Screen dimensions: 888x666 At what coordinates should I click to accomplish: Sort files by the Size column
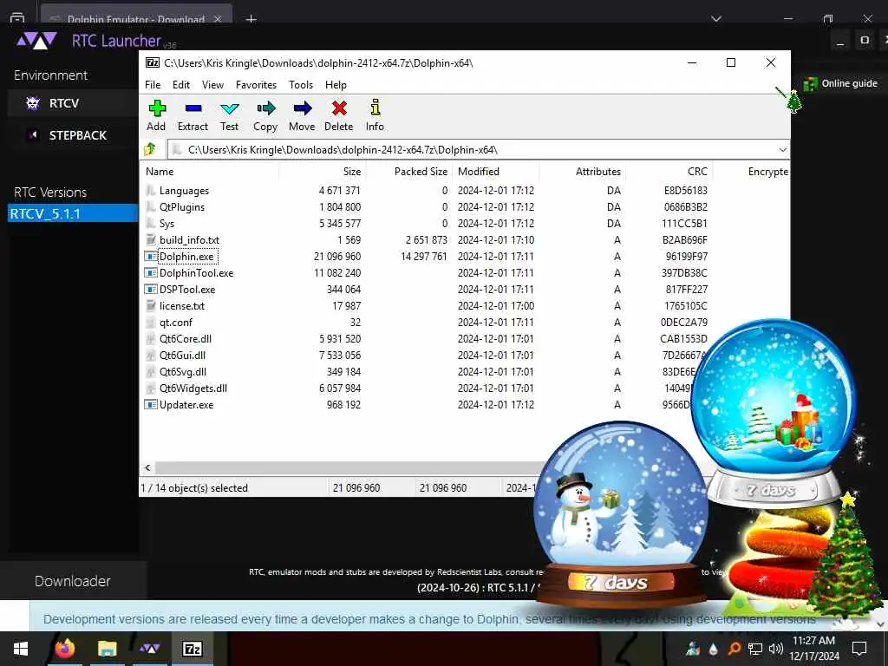[x=322, y=172]
